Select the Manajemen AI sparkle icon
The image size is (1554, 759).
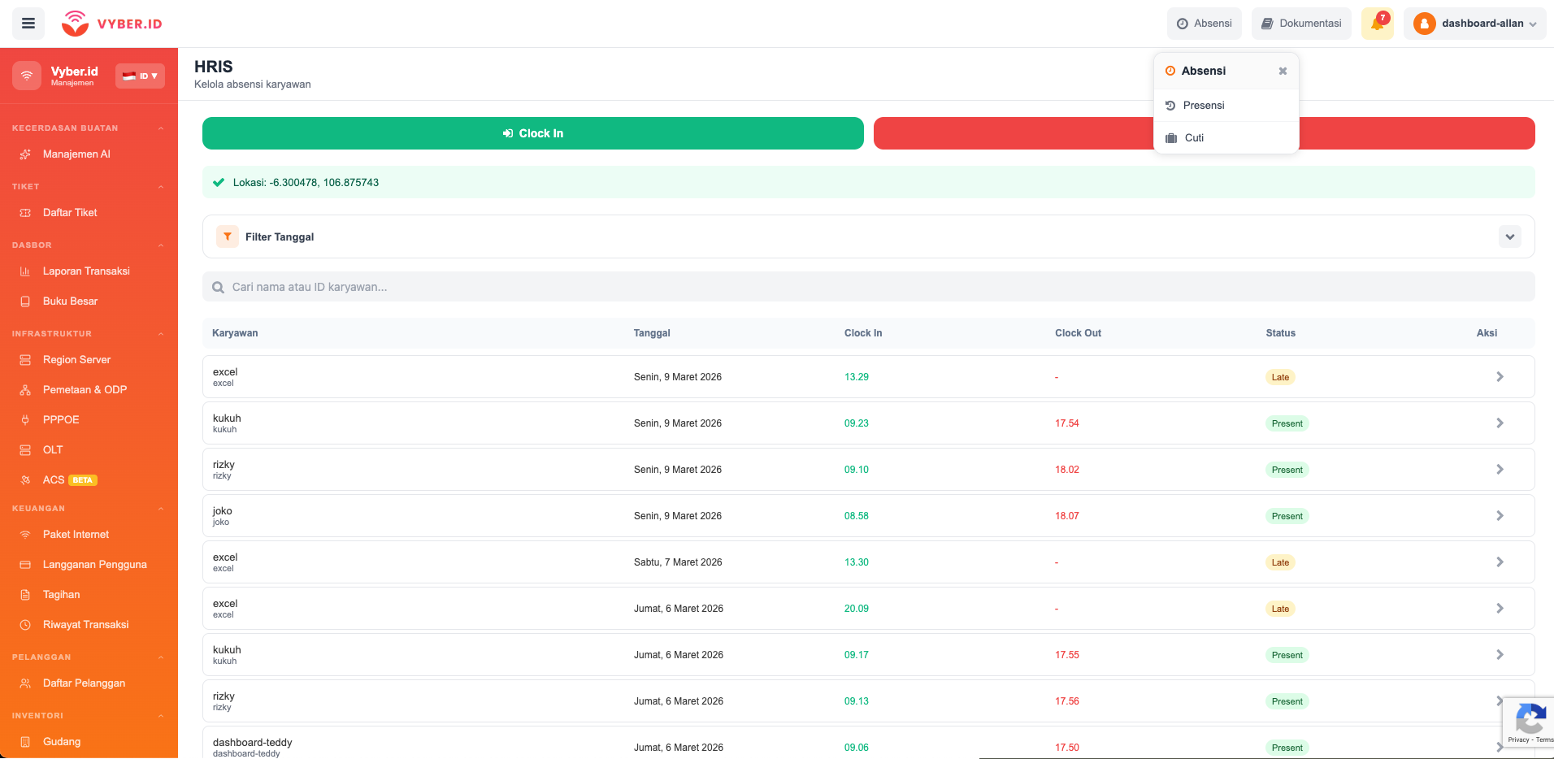(26, 154)
